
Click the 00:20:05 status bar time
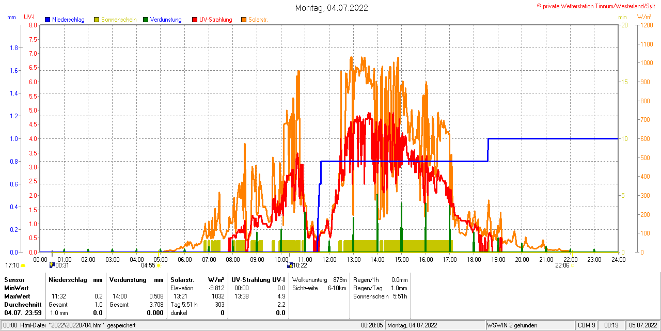pyautogui.click(x=372, y=325)
